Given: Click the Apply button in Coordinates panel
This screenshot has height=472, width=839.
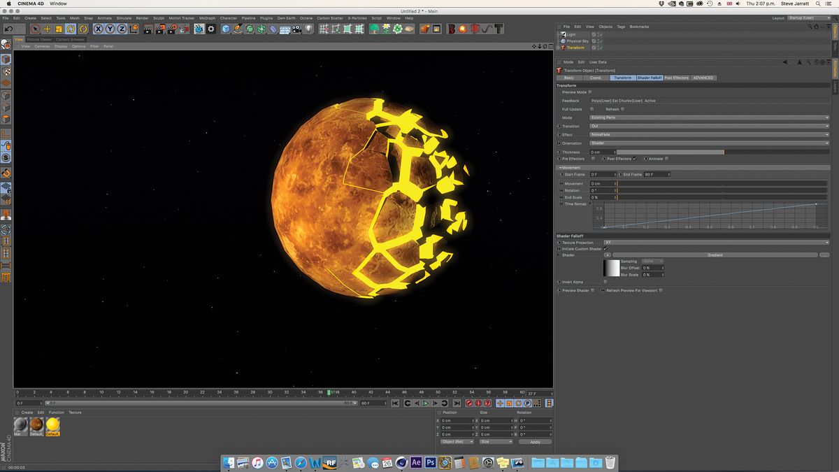Looking at the screenshot, I should (x=536, y=441).
